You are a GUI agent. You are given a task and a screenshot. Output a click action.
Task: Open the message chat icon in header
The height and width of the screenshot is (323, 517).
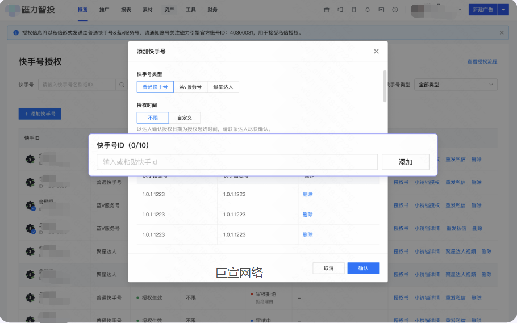(381, 10)
